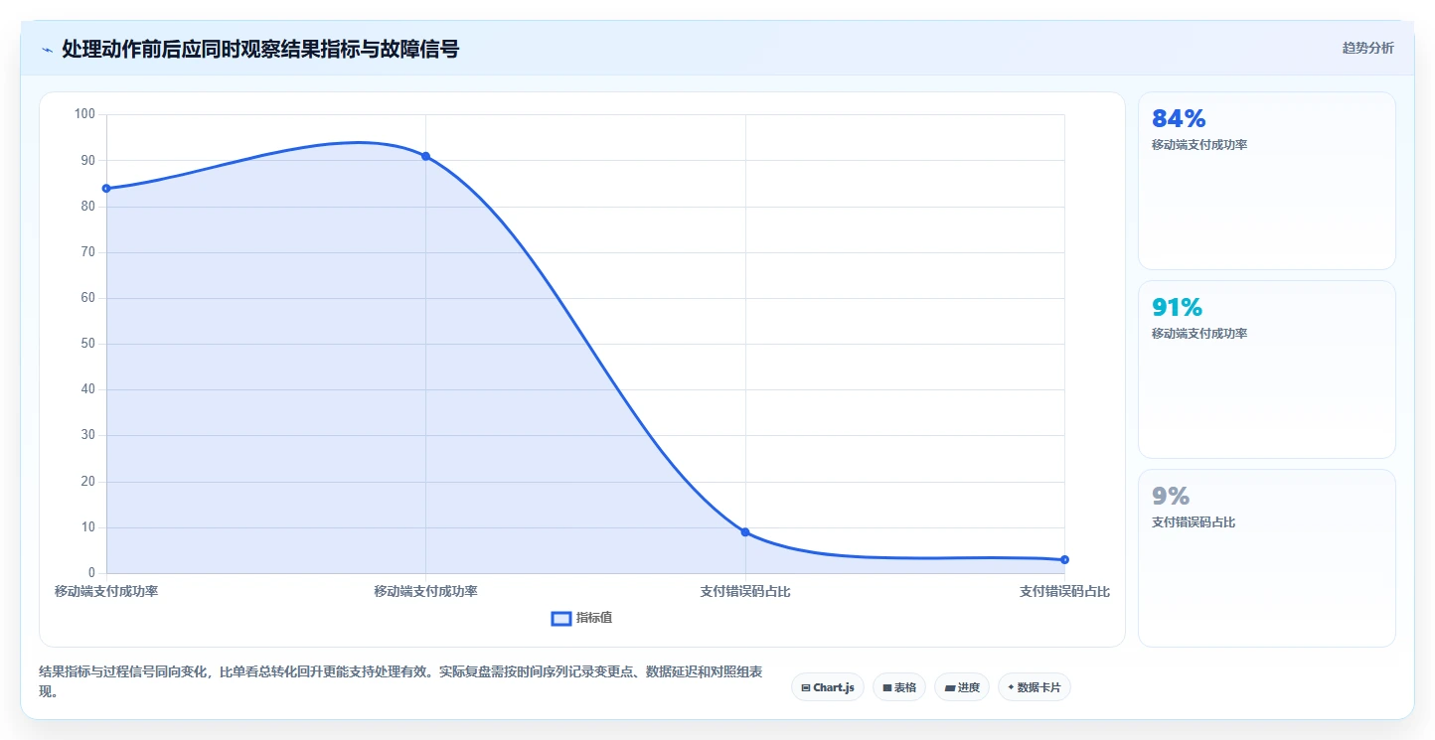
Task: Select the 9% stat card value
Action: point(1171,496)
